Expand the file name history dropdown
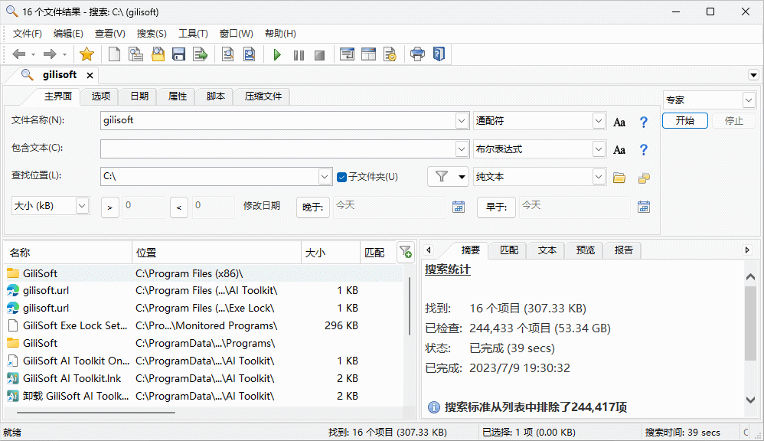 coord(462,120)
